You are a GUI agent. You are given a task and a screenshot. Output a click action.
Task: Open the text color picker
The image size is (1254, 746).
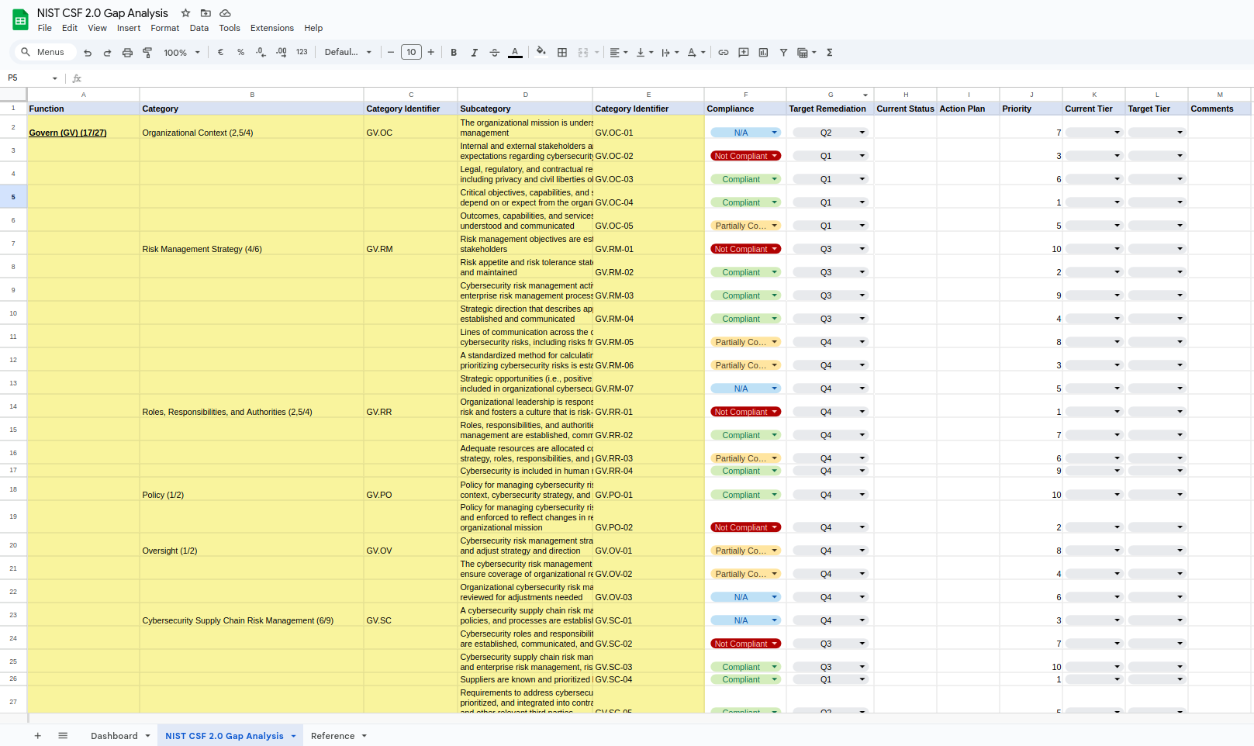tap(515, 53)
